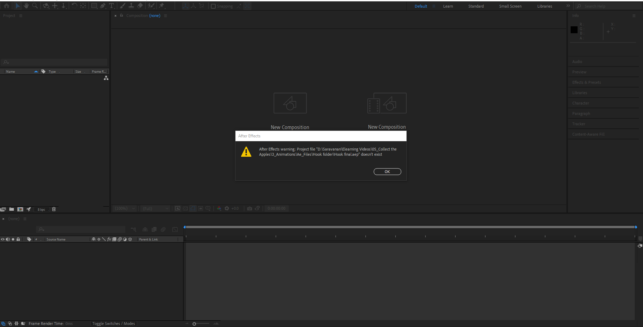Delete selected project items via trash icon
The width and height of the screenshot is (643, 327).
(x=54, y=209)
